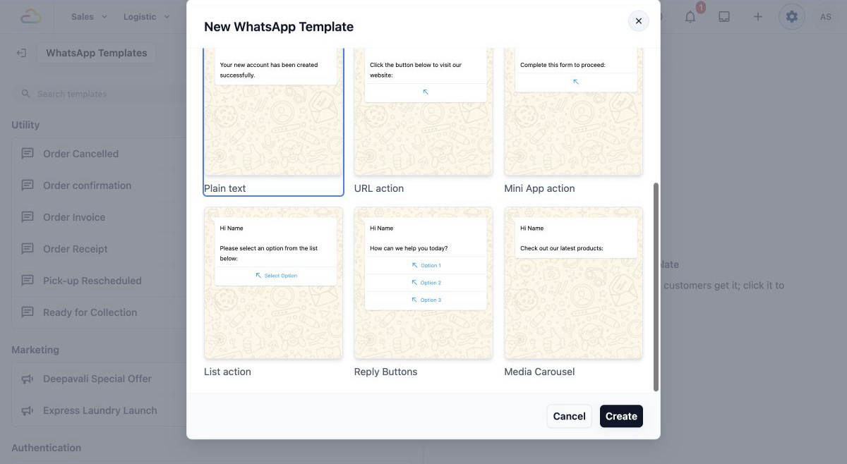This screenshot has width=847, height=464.
Task: Click the cloud logo icon
Action: 31,16
